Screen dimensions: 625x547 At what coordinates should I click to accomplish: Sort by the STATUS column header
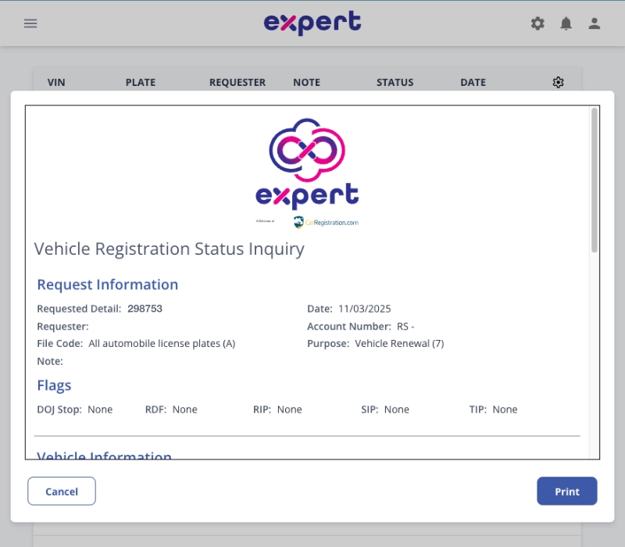(x=395, y=82)
